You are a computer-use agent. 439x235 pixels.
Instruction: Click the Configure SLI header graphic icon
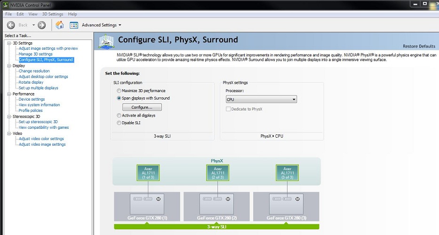[x=106, y=42]
